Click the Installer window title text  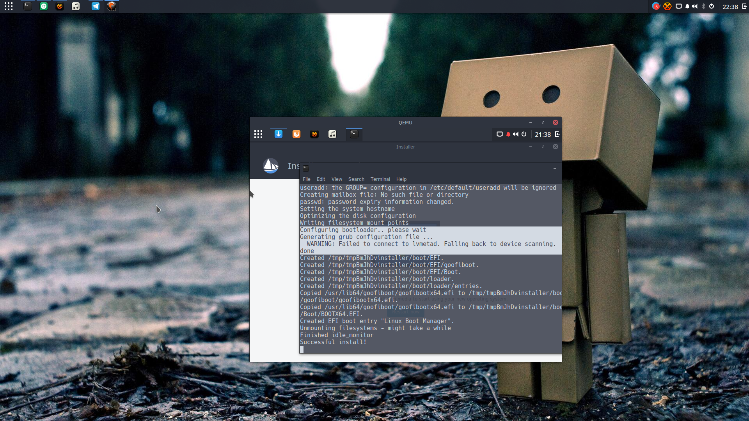405,147
